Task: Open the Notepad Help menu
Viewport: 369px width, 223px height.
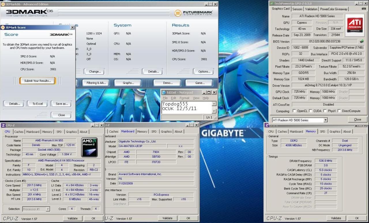Action: click(x=206, y=98)
